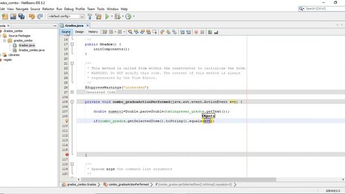Viewport: 345px width, 194px height.
Task: Stop macro recording button
Action: 202,32
